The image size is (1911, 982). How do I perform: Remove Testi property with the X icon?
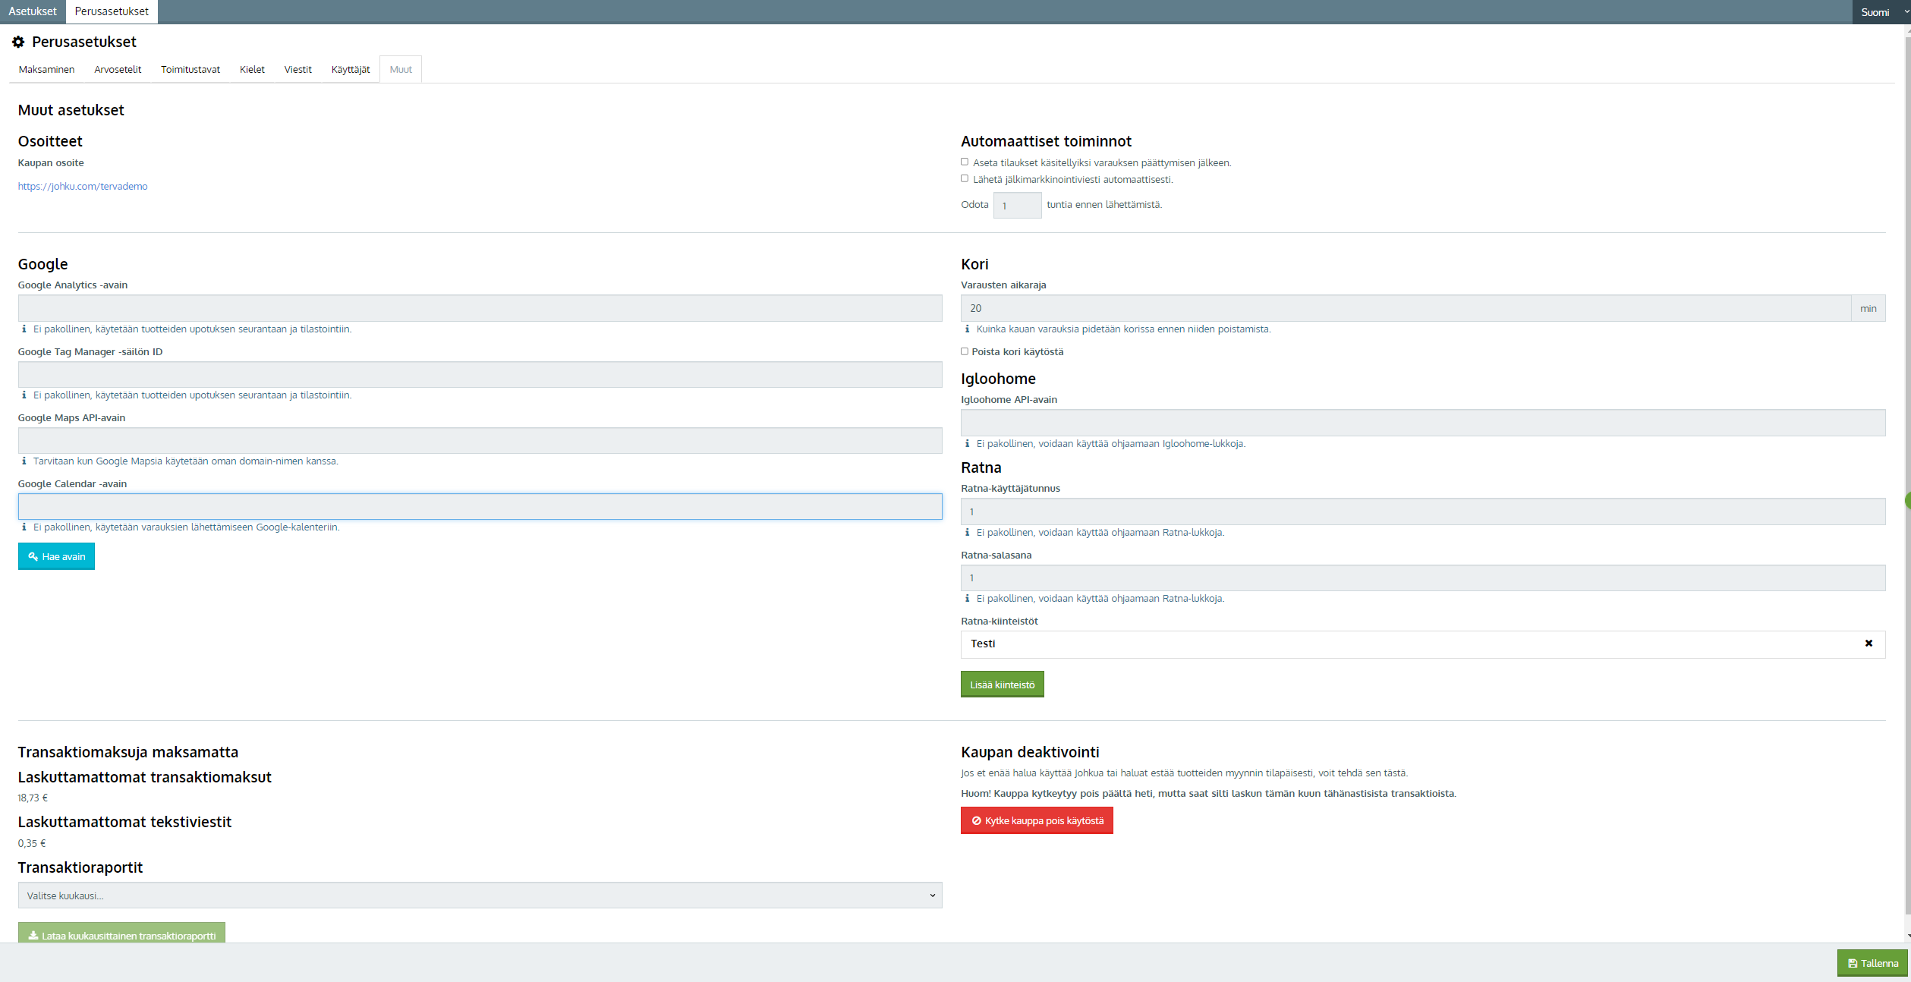click(x=1868, y=644)
